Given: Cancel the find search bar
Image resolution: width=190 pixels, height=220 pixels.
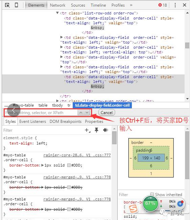Looking at the screenshot, I should tap(107, 112).
